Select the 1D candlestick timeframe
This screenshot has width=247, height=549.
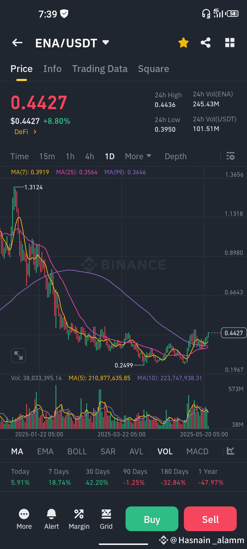[110, 156]
